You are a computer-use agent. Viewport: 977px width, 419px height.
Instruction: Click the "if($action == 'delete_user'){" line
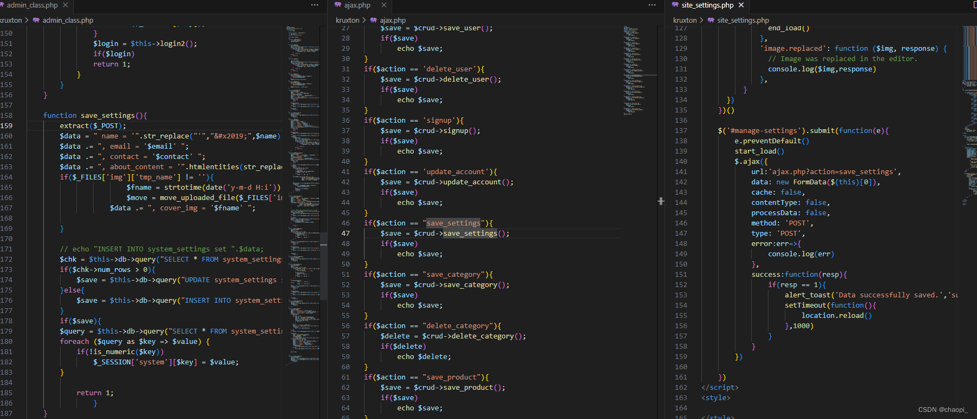pyautogui.click(x=424, y=69)
